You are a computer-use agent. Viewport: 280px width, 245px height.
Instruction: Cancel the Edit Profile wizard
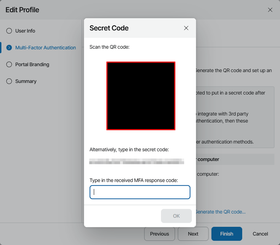tap(260, 234)
